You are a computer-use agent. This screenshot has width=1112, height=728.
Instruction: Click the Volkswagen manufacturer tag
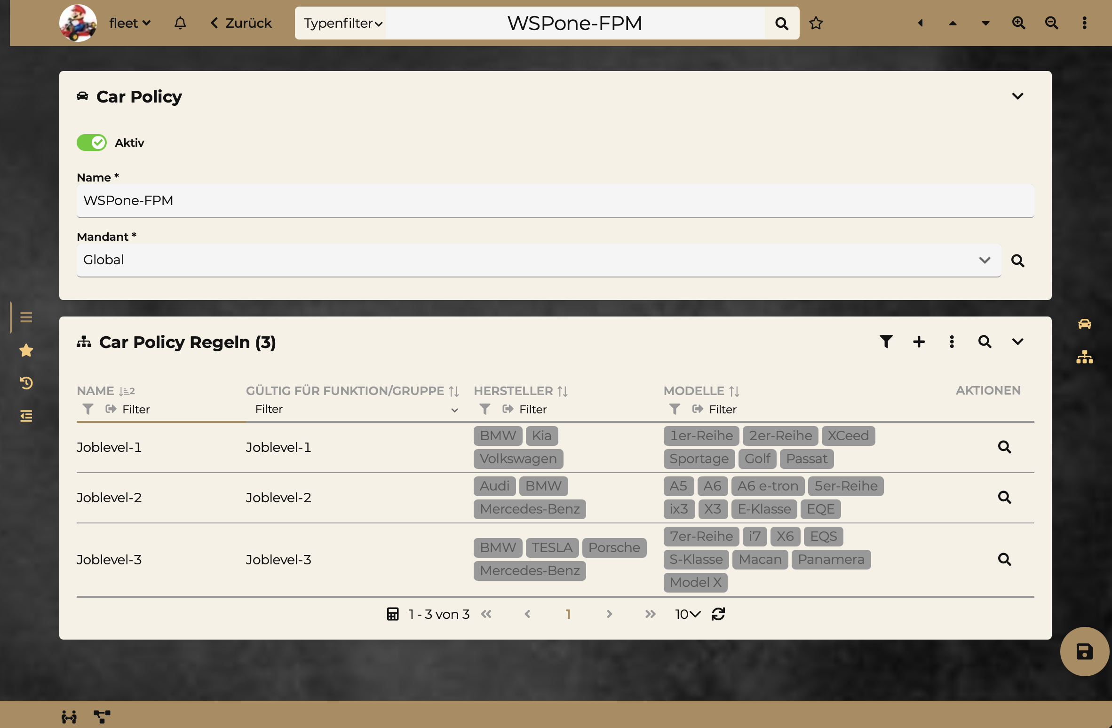click(x=518, y=459)
